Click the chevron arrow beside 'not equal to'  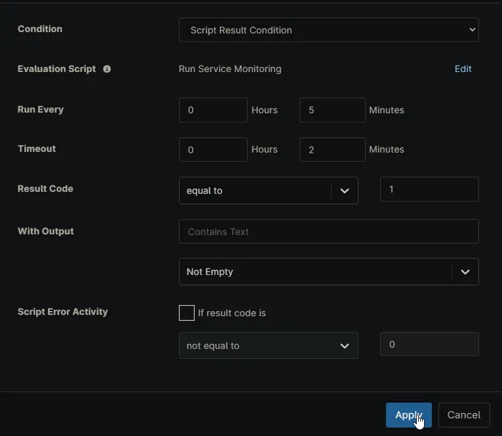pos(344,346)
